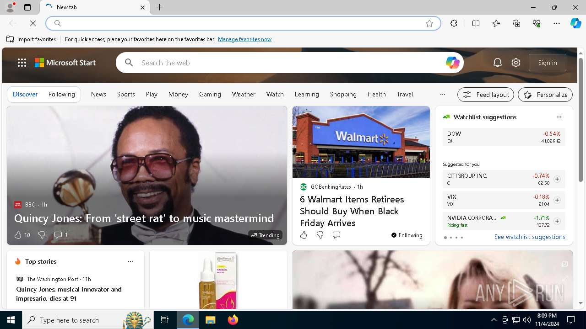Open page settings gear on Microsoft Start
Viewport: 586px width, 329px height.
[x=516, y=63]
